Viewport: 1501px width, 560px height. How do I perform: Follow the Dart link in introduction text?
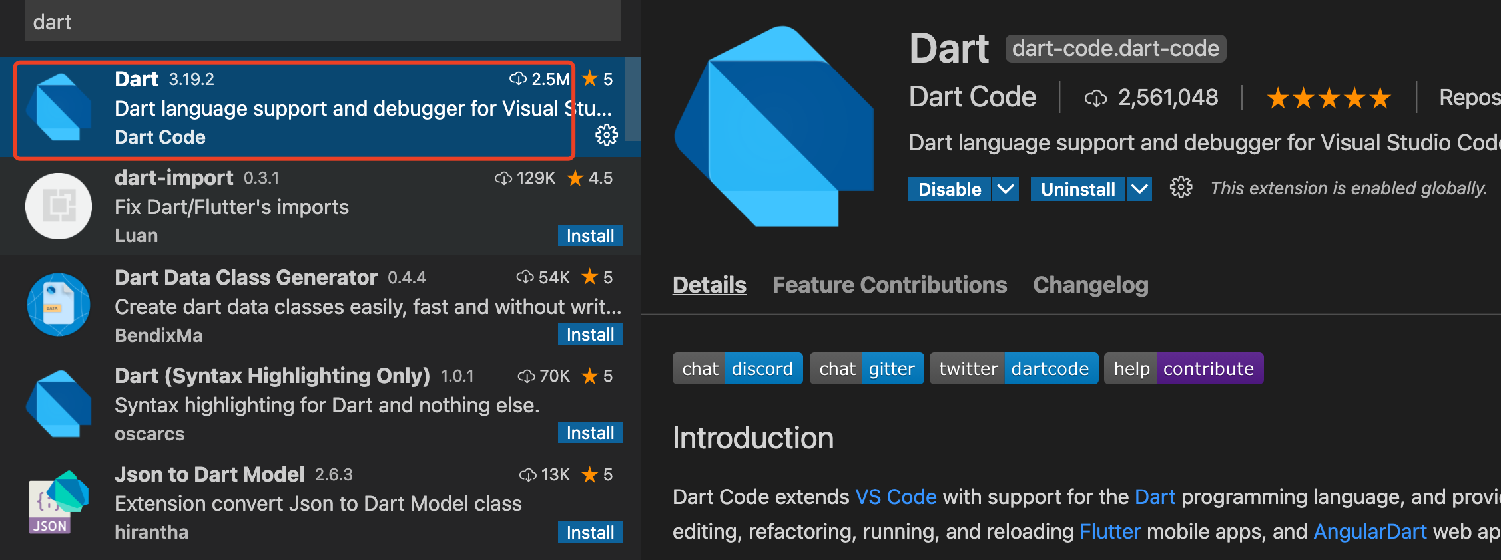[x=1155, y=497]
